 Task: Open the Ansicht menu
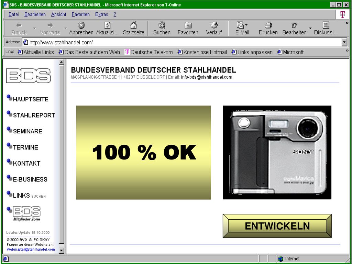pyautogui.click(x=58, y=14)
